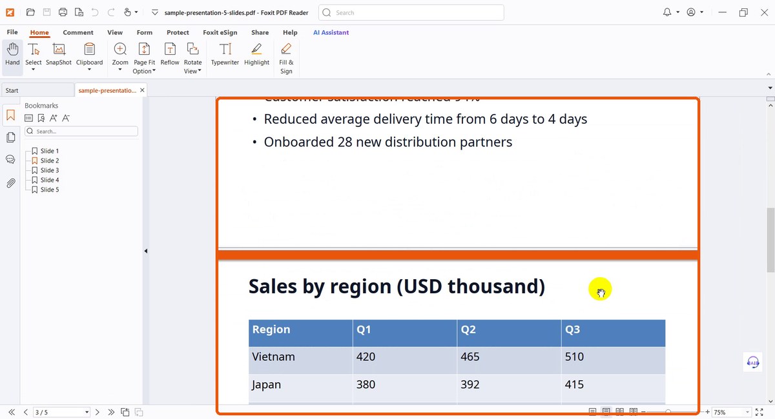The width and height of the screenshot is (775, 419).
Task: Show the Pages thumbnails panel
Action: (10, 137)
